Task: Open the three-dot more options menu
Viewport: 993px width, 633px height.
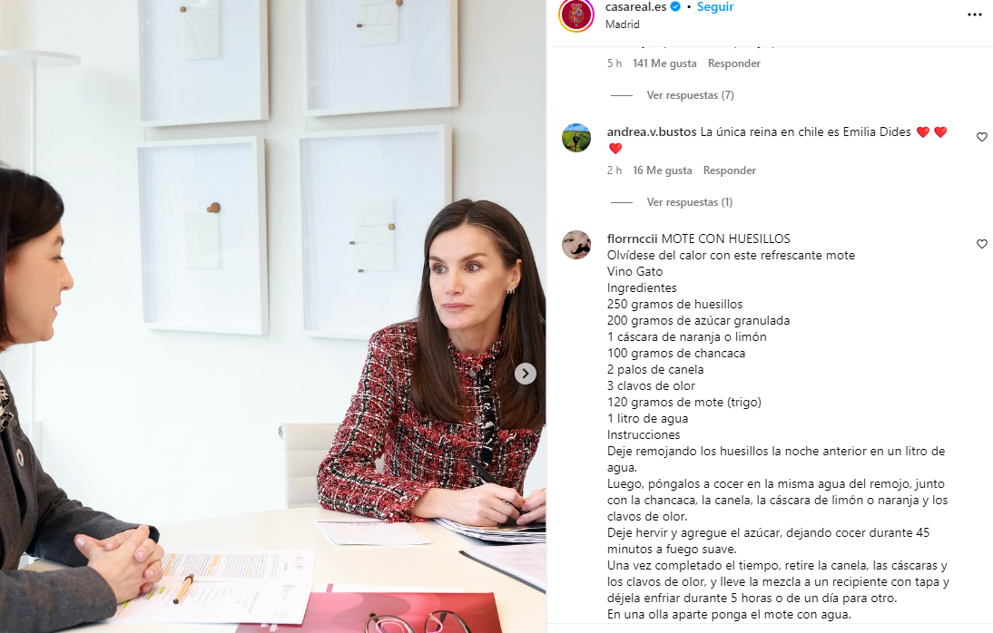Action: click(975, 15)
